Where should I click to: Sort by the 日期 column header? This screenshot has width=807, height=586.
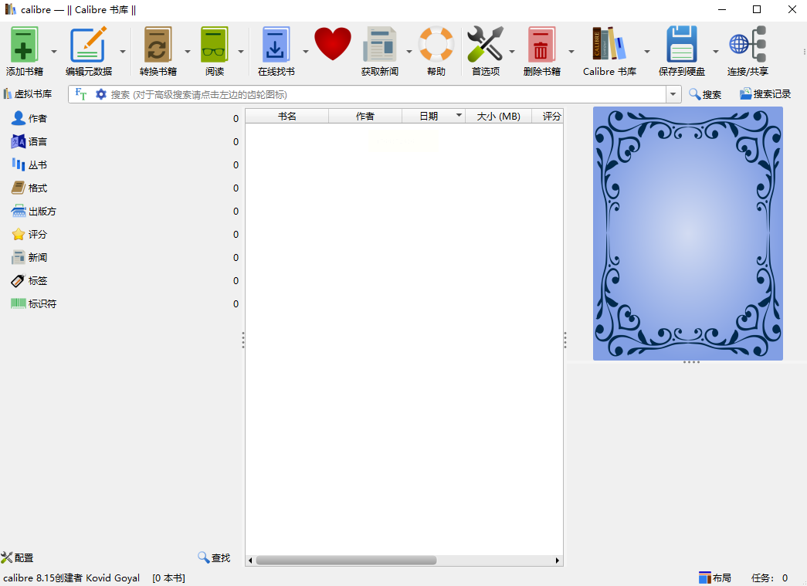click(429, 116)
